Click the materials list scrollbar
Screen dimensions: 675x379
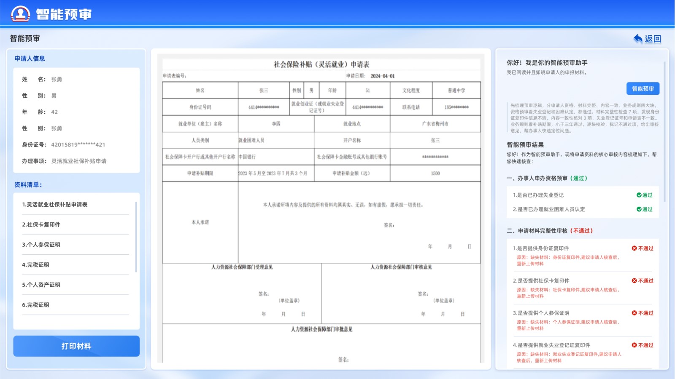click(x=136, y=237)
